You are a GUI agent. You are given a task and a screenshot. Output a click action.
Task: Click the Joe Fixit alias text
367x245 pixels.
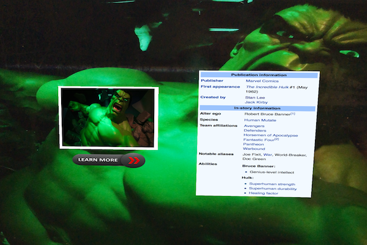click(x=252, y=154)
